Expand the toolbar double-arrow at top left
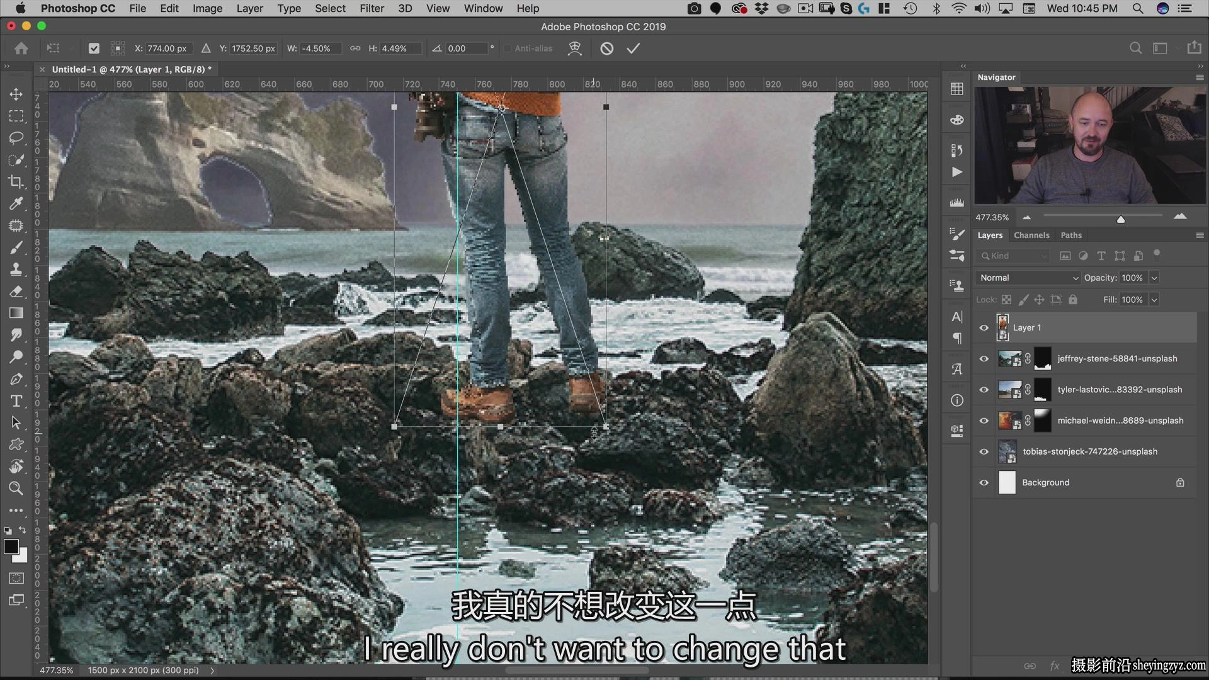 click(x=7, y=66)
